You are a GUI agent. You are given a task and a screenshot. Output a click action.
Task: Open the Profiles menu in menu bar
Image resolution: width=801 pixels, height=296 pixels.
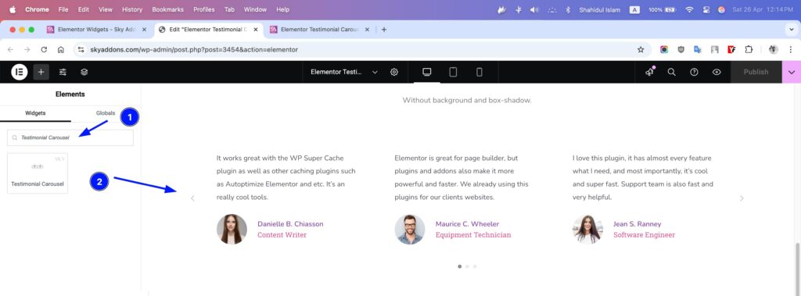204,9
